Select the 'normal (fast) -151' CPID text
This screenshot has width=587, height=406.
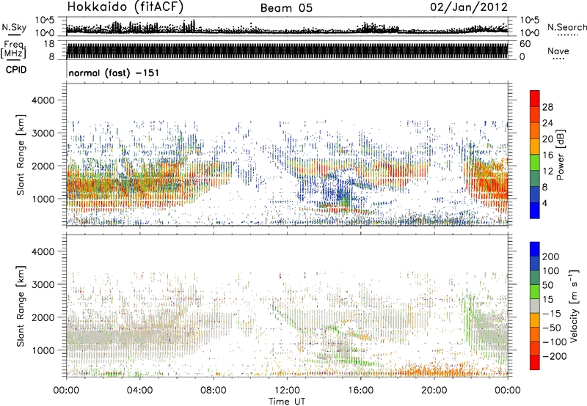coord(114,73)
